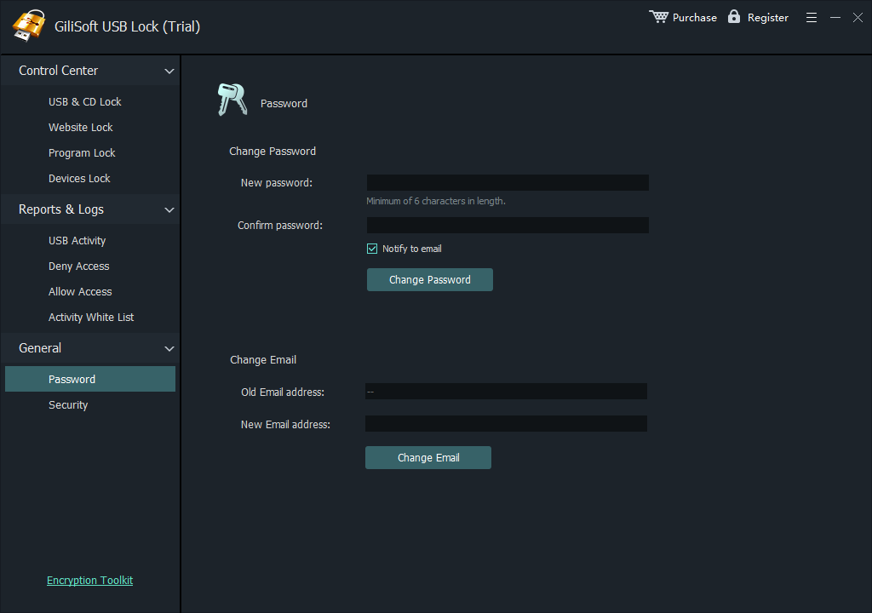Click the 'Change Password' section heading

click(272, 152)
